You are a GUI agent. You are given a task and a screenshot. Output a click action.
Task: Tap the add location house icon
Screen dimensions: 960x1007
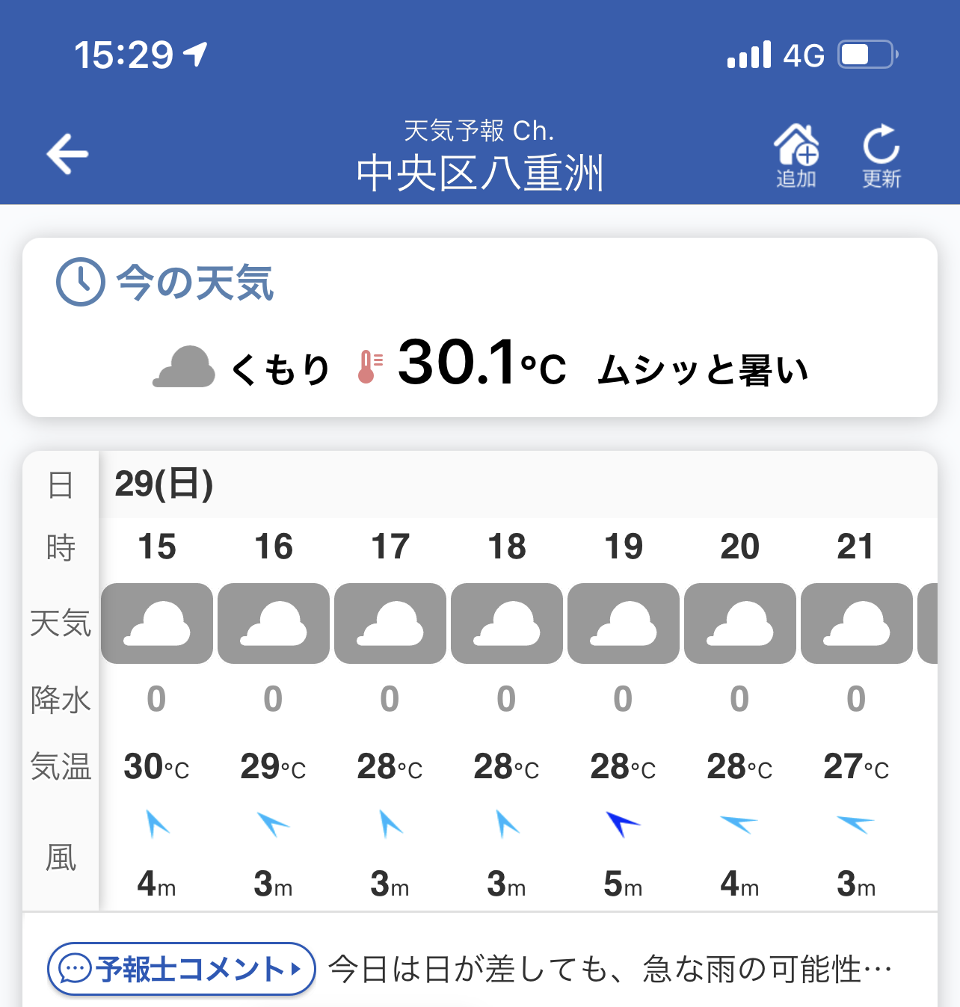click(796, 155)
